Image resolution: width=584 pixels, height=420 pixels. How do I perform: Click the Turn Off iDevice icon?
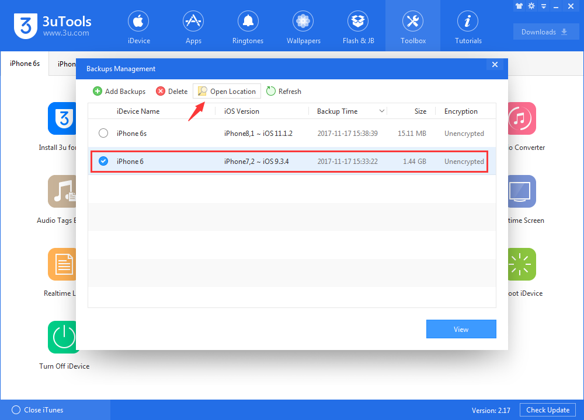[x=62, y=337]
